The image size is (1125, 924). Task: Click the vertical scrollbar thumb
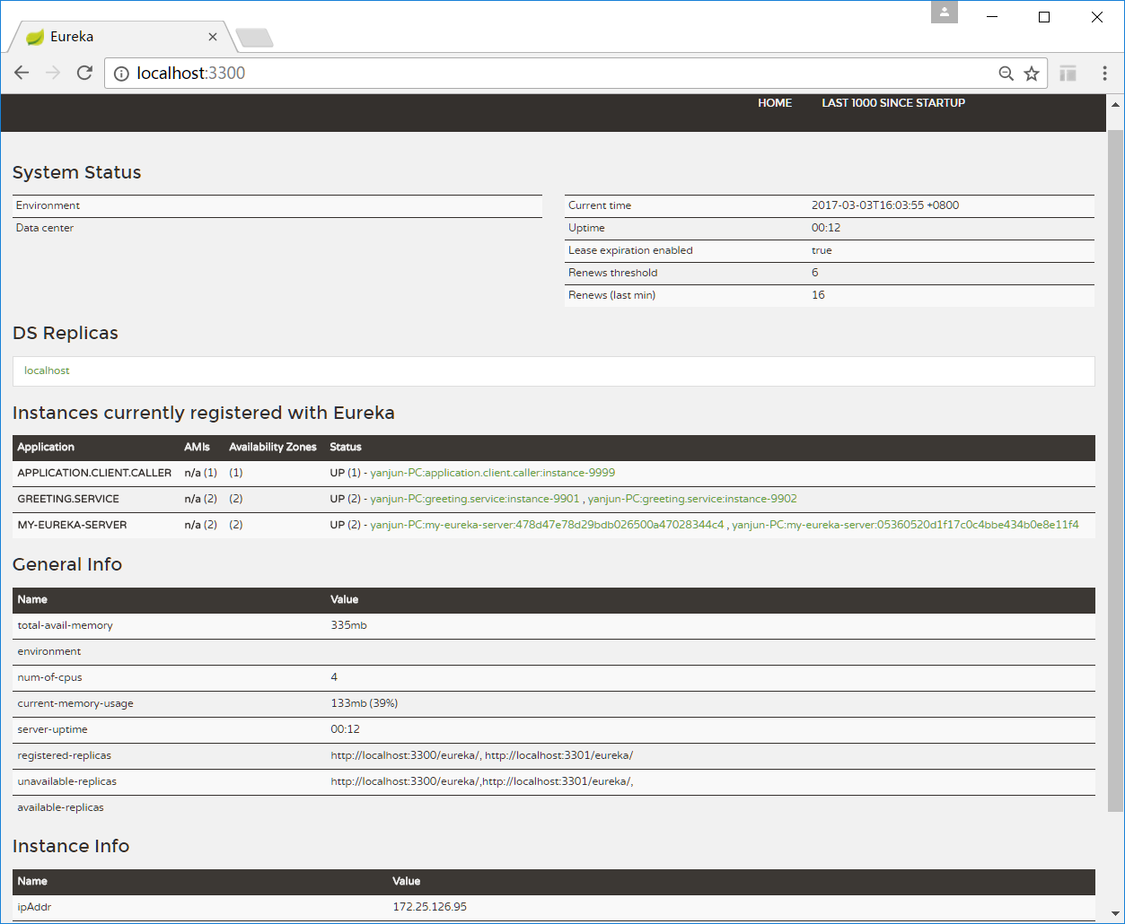coord(1115,471)
